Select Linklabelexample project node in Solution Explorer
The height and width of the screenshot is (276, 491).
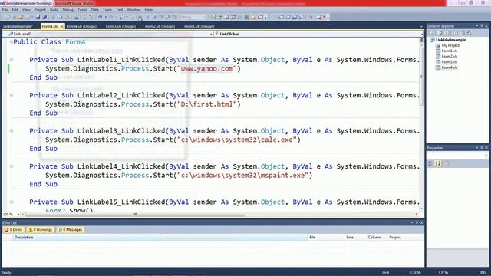(450, 40)
